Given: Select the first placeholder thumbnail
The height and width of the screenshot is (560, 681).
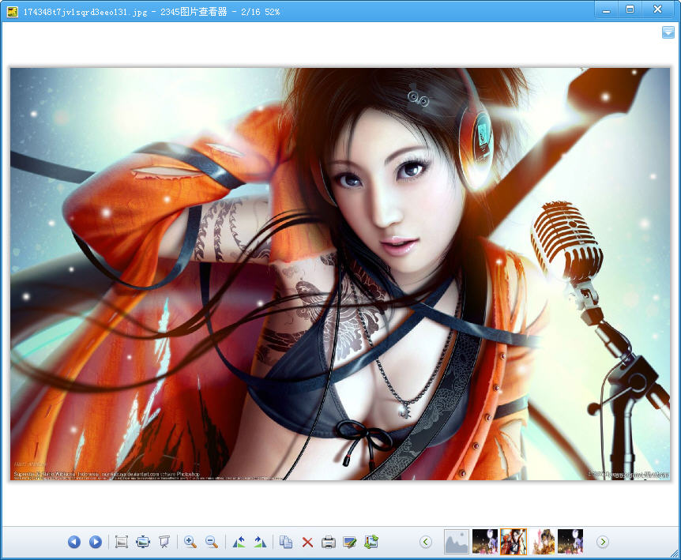Looking at the screenshot, I should (457, 542).
